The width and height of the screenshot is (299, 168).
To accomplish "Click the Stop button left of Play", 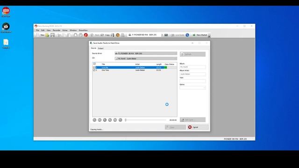I will pyautogui.click(x=100, y=120).
